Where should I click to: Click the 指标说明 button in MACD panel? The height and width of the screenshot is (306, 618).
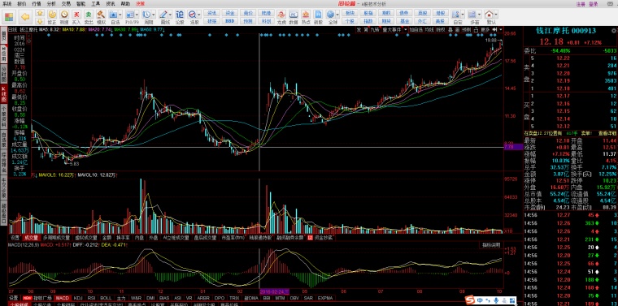pos(490,245)
